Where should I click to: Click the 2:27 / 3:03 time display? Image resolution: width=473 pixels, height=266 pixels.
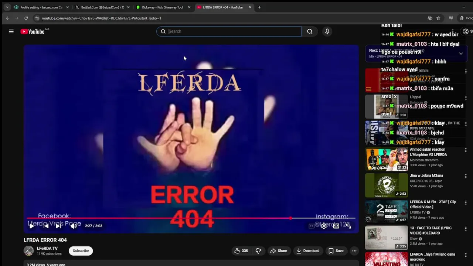[x=93, y=226]
